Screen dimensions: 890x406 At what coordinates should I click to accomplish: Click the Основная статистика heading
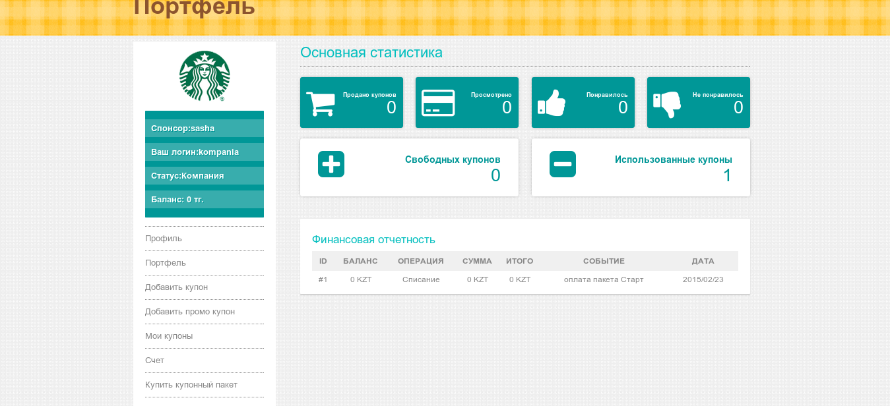tap(371, 53)
